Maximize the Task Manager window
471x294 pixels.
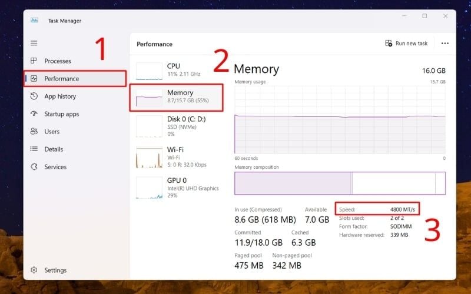coord(424,16)
